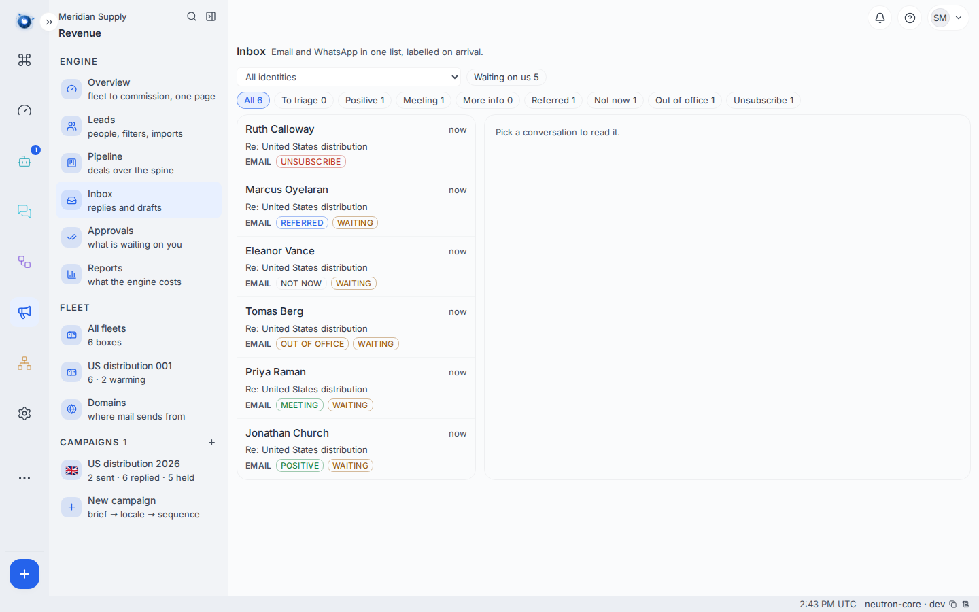Open the gauge dashboard rail icon

point(24,110)
